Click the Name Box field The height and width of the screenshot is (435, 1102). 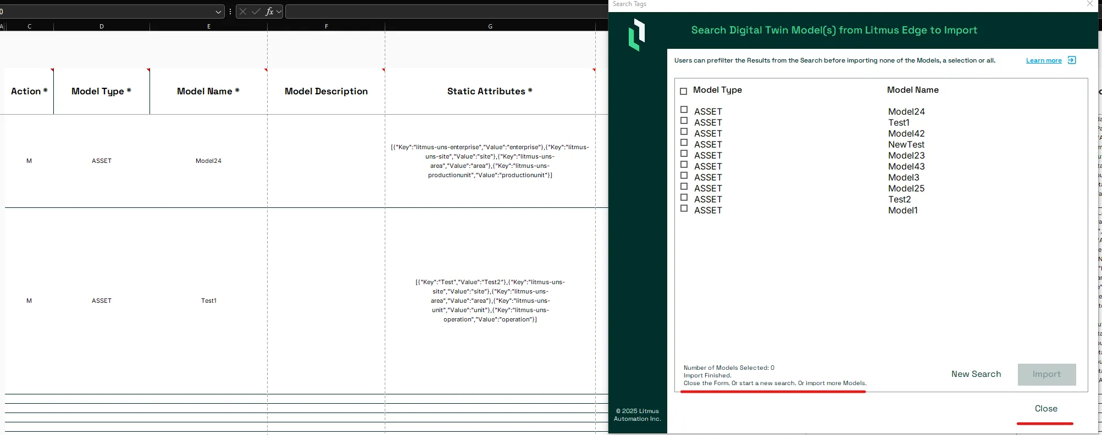click(x=107, y=12)
